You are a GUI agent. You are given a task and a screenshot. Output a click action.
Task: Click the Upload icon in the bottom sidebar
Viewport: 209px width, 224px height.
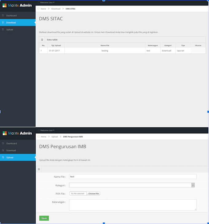pos(3,157)
